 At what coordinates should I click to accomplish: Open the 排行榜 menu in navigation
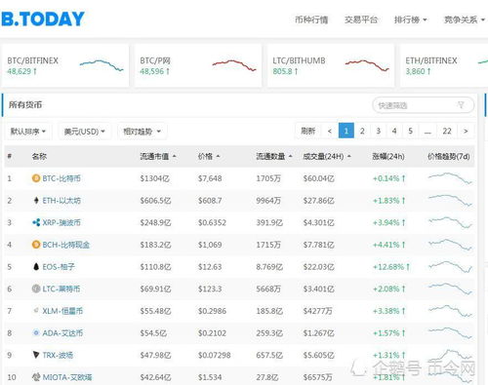[x=410, y=19]
